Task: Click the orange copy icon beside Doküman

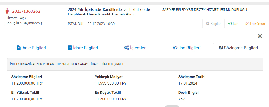Action: pos(247,24)
